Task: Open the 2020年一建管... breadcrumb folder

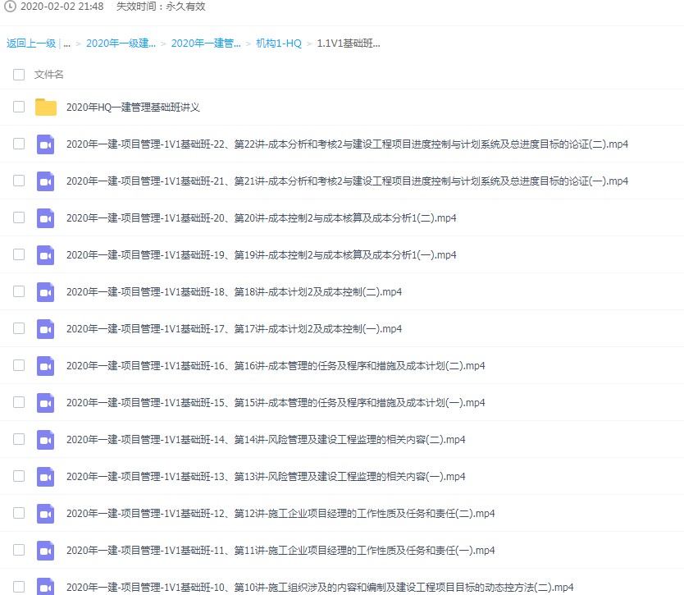Action: [x=206, y=43]
